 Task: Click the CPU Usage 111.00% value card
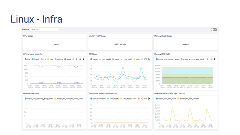(54, 44)
